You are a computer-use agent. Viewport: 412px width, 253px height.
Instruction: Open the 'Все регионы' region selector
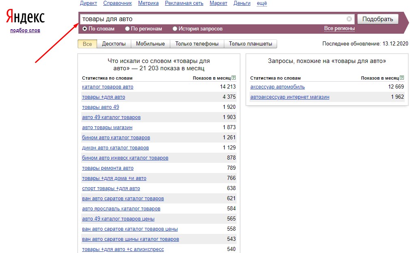[340, 28]
